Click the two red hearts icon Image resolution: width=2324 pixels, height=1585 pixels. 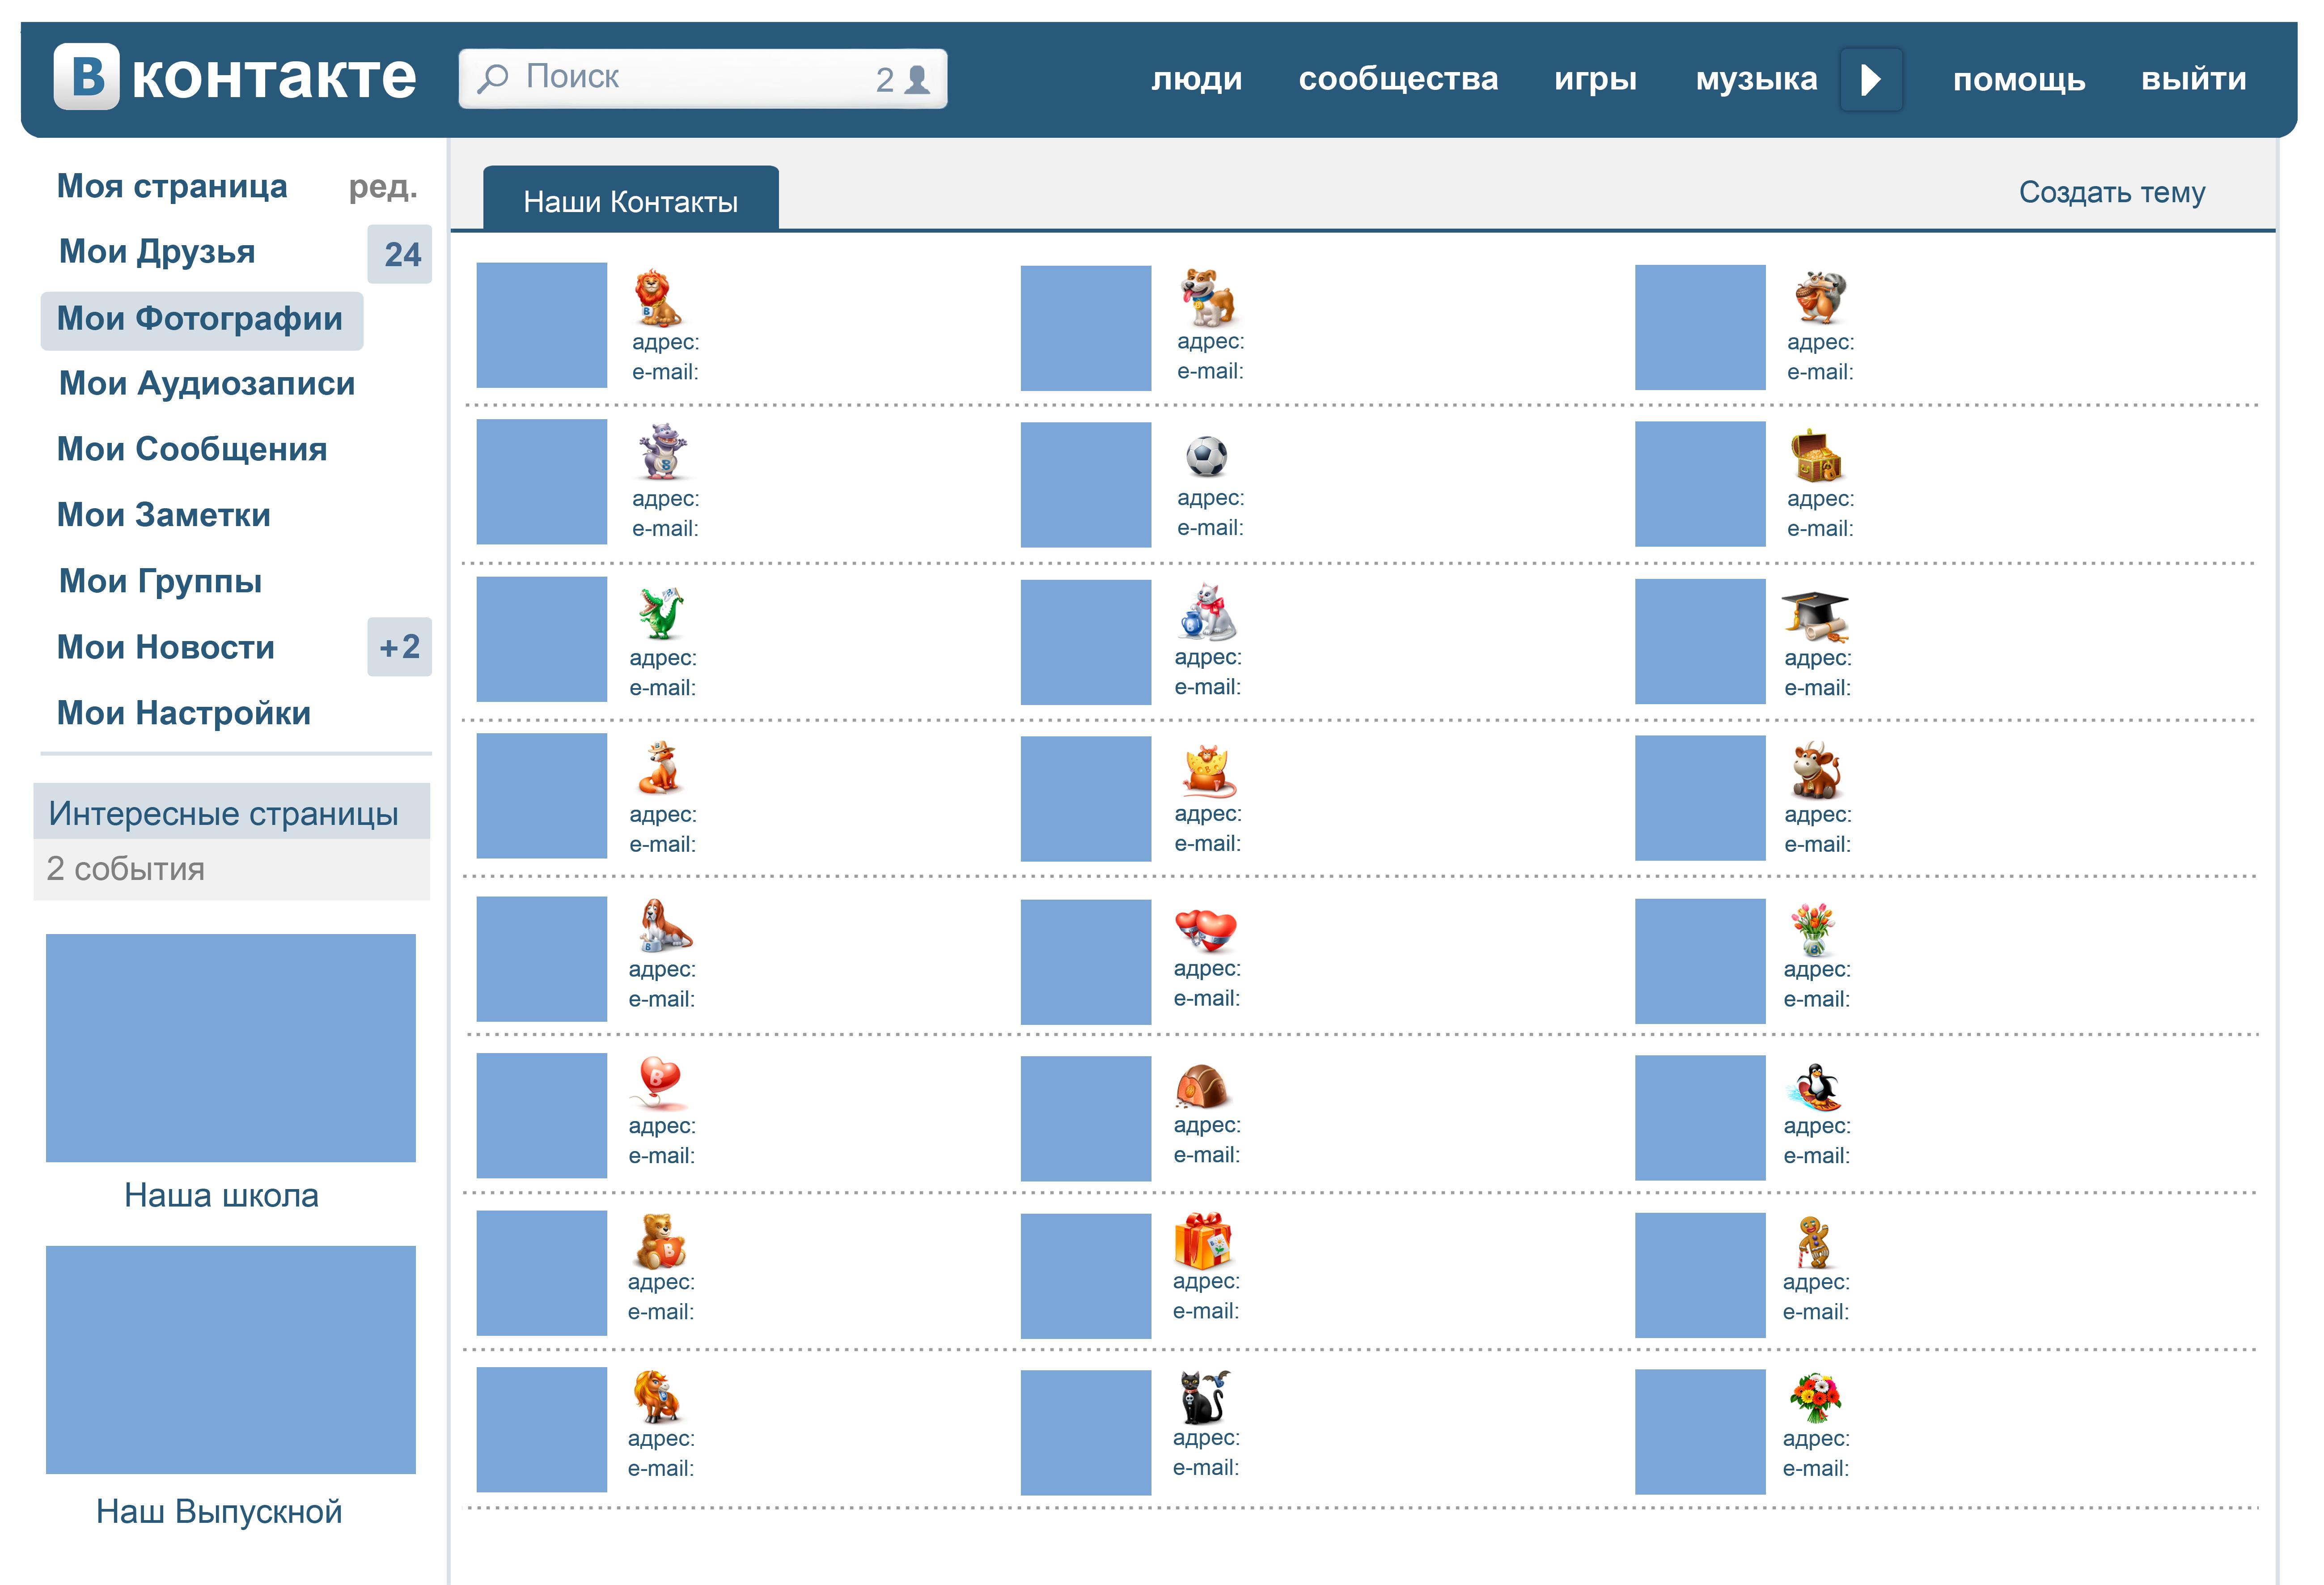pyautogui.click(x=1205, y=930)
